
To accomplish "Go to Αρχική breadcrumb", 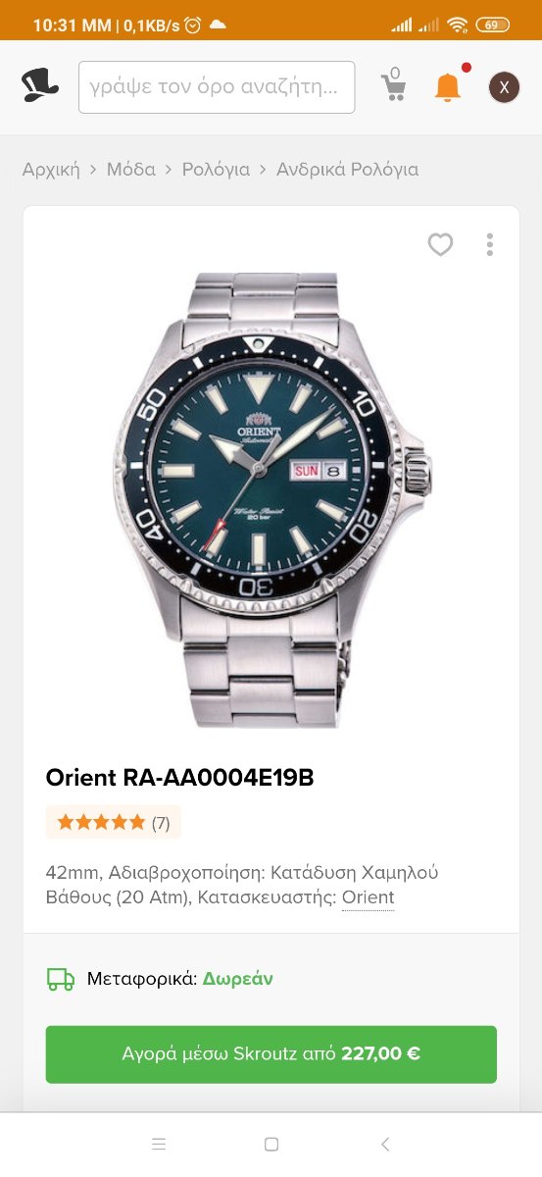I will coord(51,169).
